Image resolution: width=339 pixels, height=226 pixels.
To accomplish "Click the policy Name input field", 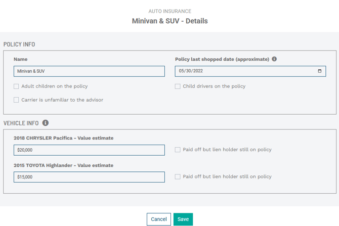I will click(x=89, y=71).
